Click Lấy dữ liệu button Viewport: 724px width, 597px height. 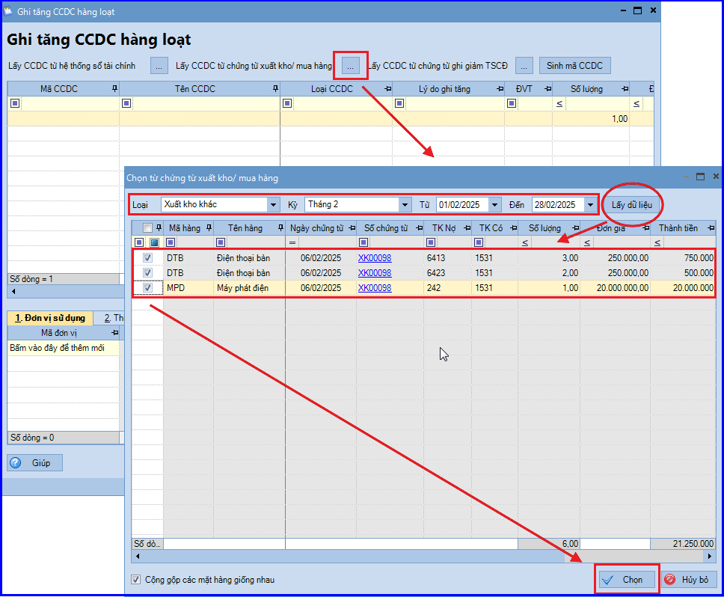coord(632,204)
